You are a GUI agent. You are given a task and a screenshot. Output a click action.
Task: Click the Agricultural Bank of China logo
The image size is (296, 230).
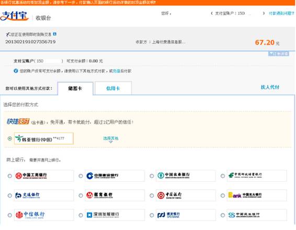(174, 176)
